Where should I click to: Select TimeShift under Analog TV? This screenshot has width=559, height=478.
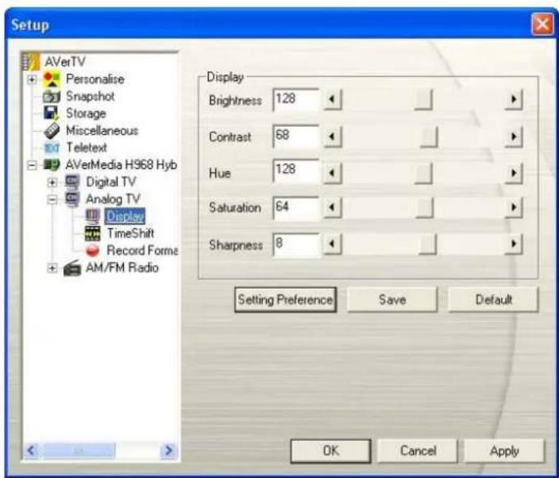(130, 233)
